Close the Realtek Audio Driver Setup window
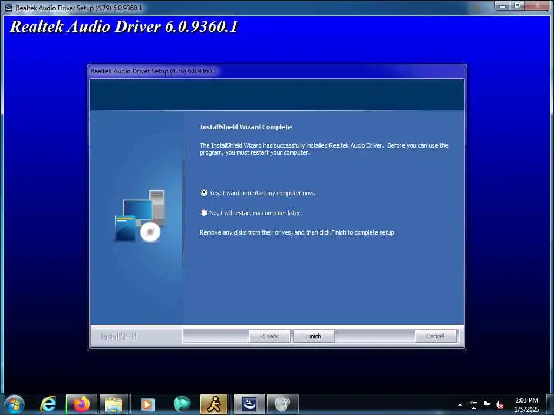The image size is (554, 415). click(x=537, y=5)
